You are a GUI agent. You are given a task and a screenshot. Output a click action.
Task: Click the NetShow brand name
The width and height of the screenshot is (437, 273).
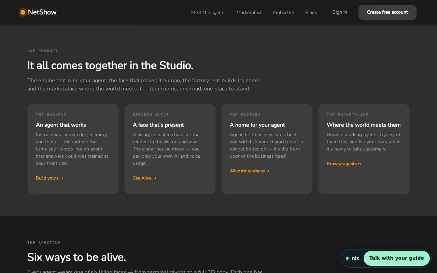[x=42, y=12]
